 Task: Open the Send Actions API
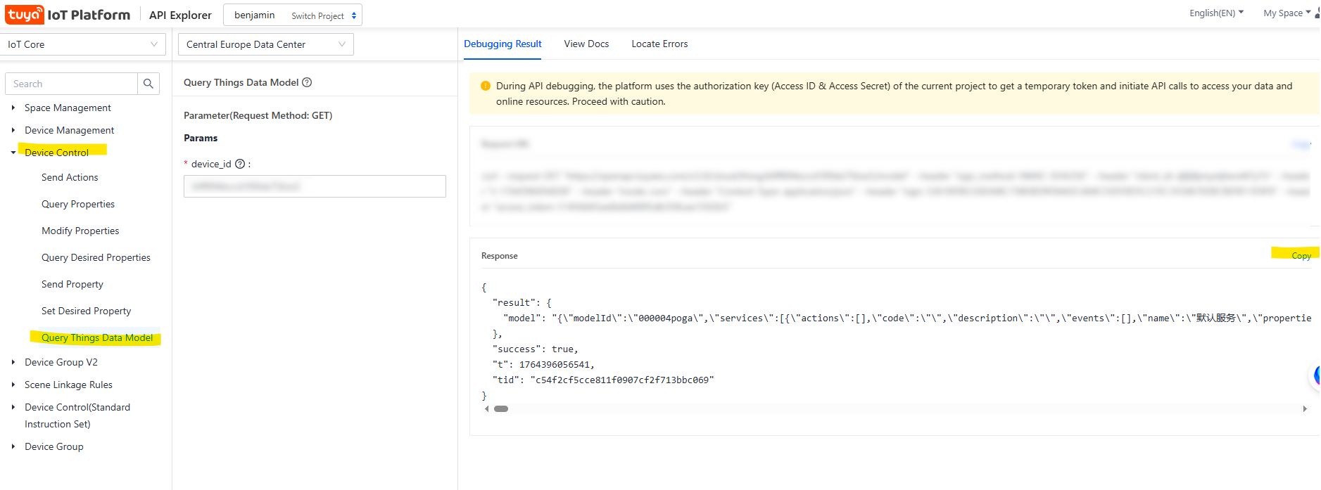pos(70,177)
